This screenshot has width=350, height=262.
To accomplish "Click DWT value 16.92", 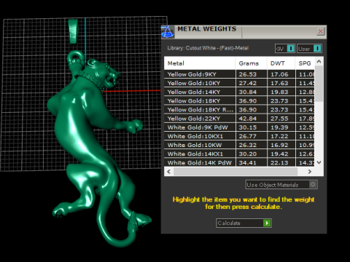I will [279, 145].
